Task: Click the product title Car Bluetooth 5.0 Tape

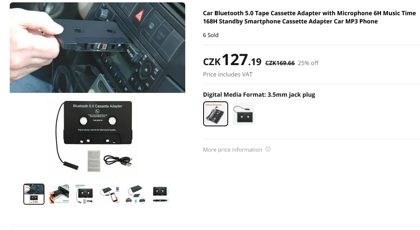Action: click(x=309, y=17)
